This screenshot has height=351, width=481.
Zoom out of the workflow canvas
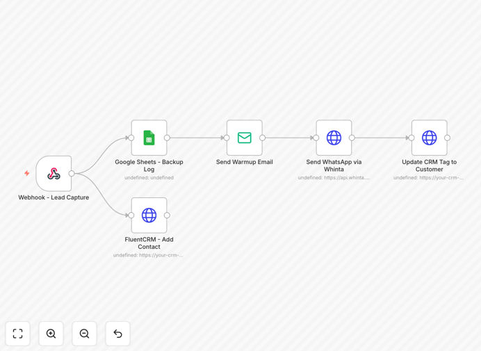click(x=84, y=334)
